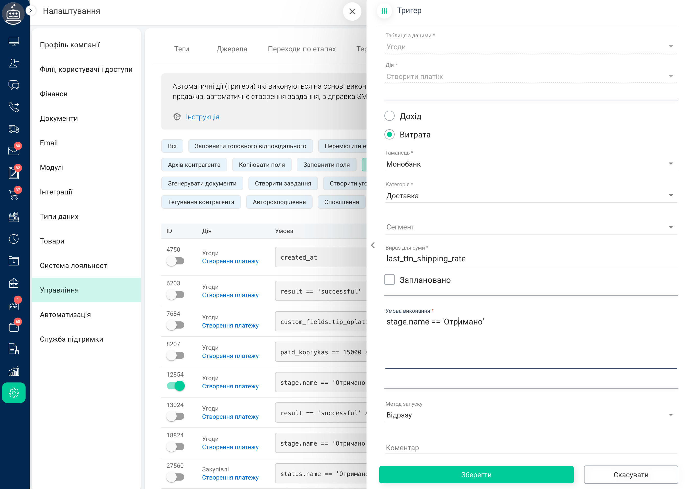Open the Інструкція link

202,117
